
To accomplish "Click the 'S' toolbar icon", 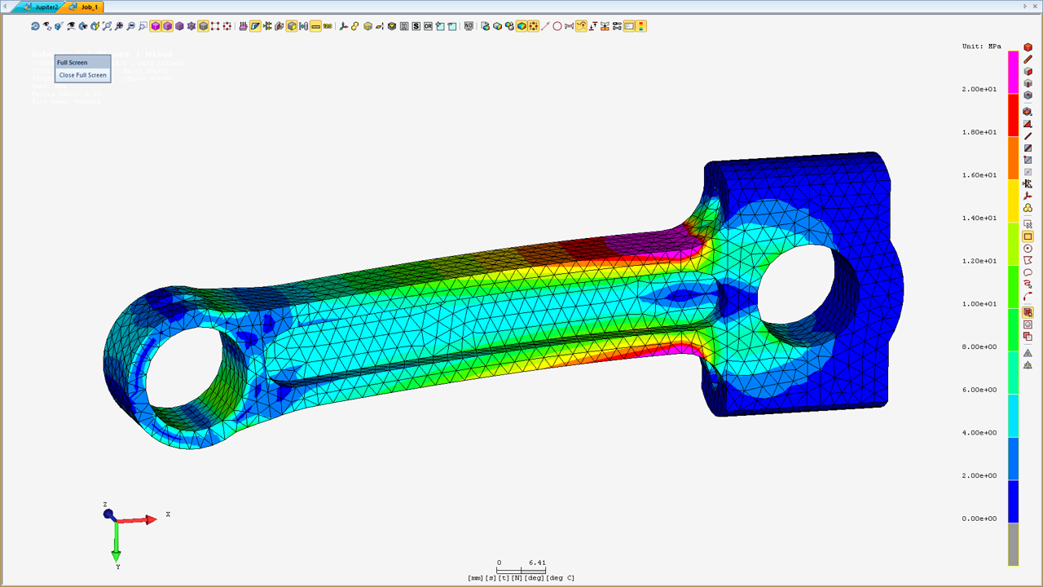I will pos(416,26).
